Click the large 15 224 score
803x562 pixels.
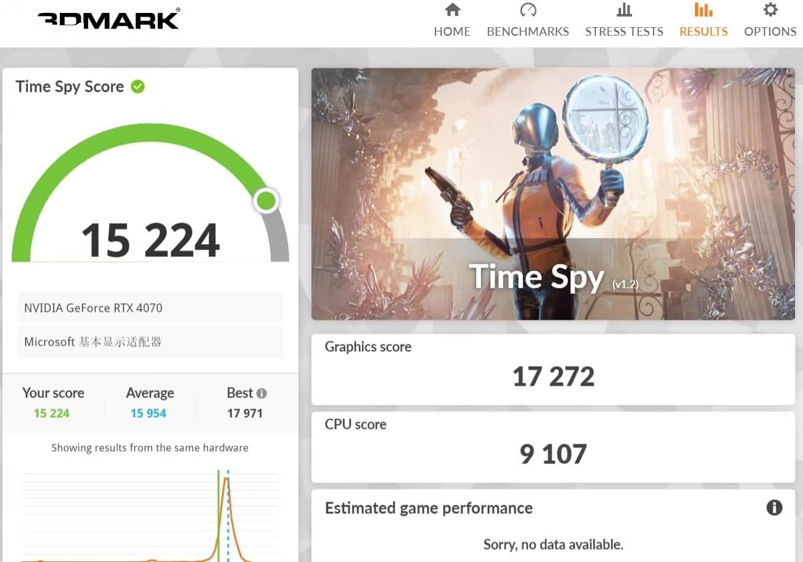click(x=150, y=240)
